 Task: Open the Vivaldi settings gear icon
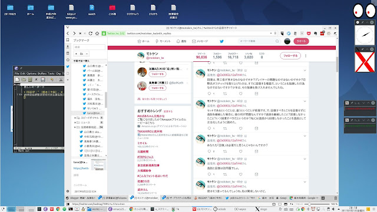coord(68,191)
